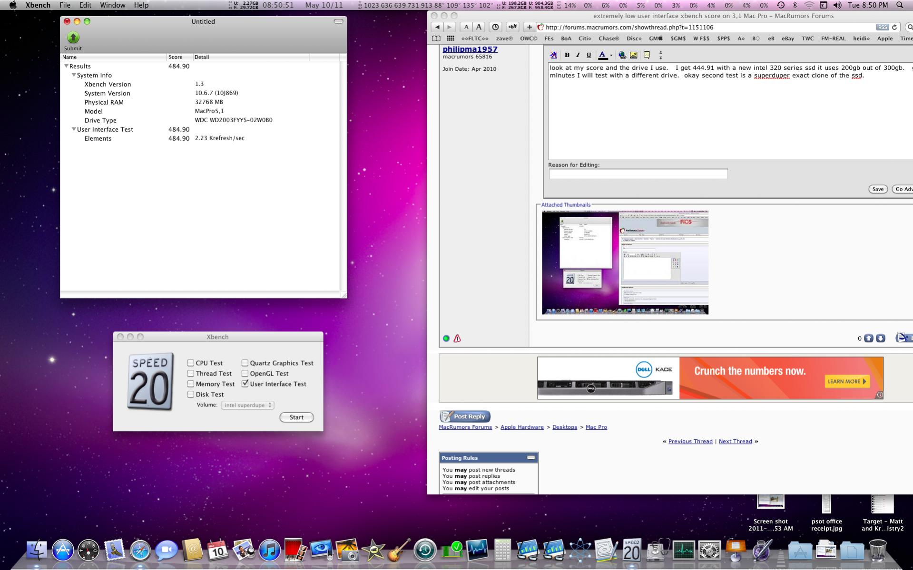This screenshot has height=570, width=913.
Task: Click the red Report Post triangle icon
Action: (457, 338)
